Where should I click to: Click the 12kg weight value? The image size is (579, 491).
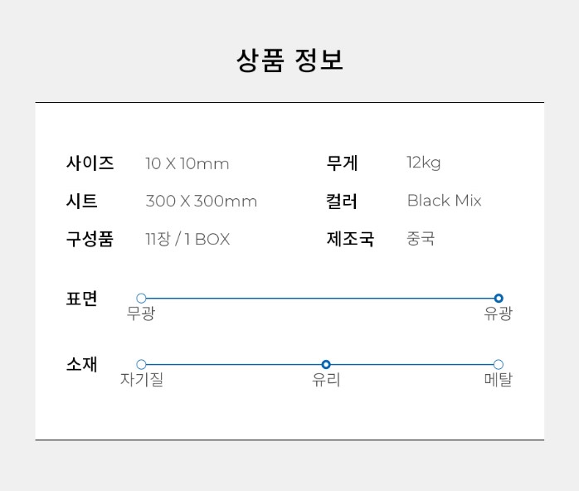424,163
